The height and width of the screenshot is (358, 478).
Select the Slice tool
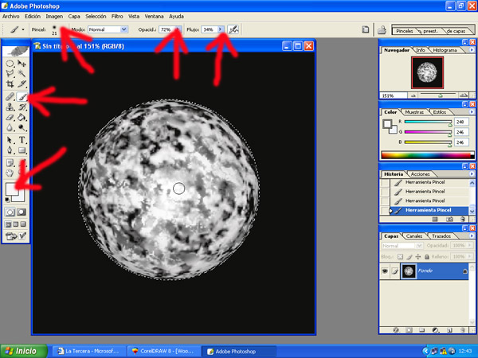pos(22,84)
